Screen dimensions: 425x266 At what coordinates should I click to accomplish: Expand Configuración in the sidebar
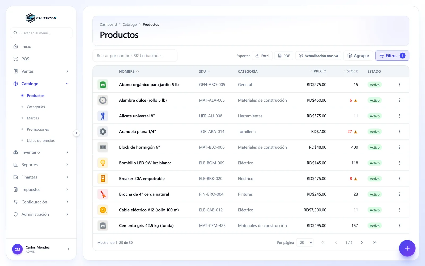41,202
